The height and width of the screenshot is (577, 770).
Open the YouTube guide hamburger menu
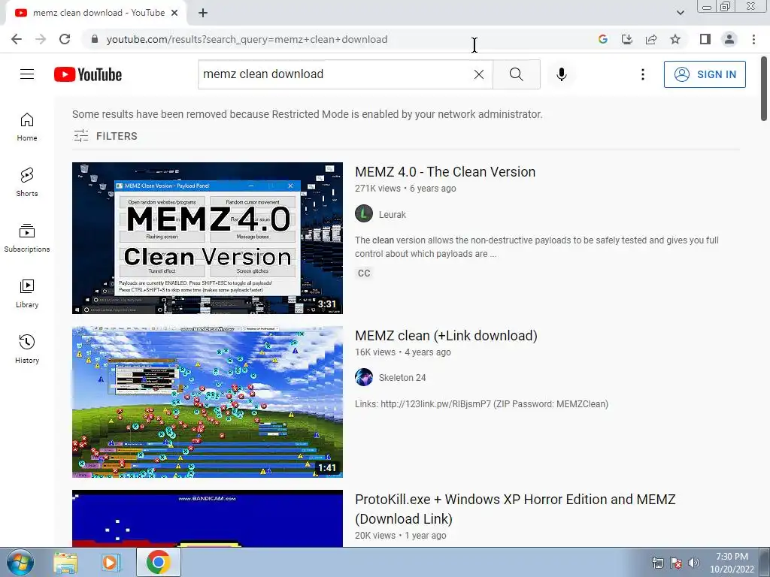click(27, 74)
